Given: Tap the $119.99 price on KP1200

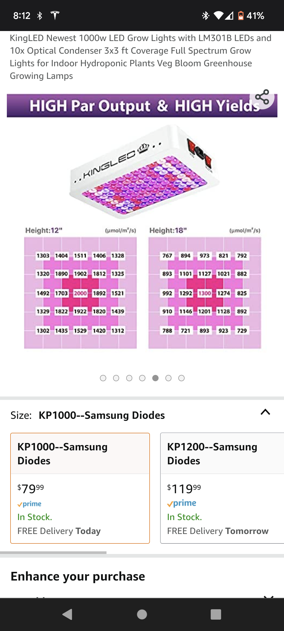Looking at the screenshot, I should [x=184, y=489].
